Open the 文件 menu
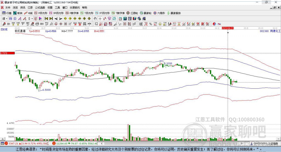Screen dimensions: 281x152 click(x=8, y=7)
